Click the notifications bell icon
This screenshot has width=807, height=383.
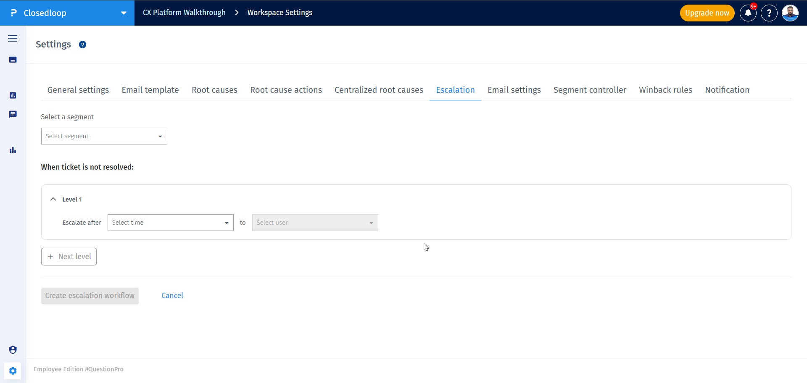[x=748, y=13]
